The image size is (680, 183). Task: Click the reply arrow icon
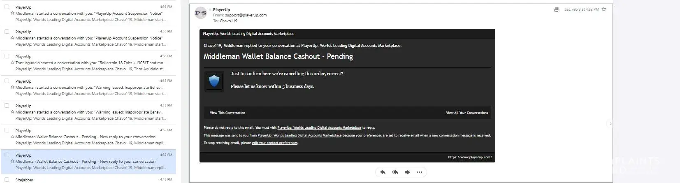tap(383, 172)
